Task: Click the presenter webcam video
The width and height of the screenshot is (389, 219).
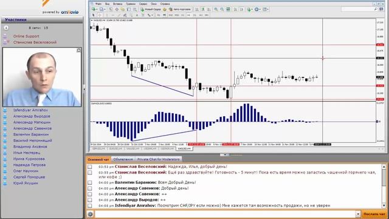Action: (x=42, y=77)
